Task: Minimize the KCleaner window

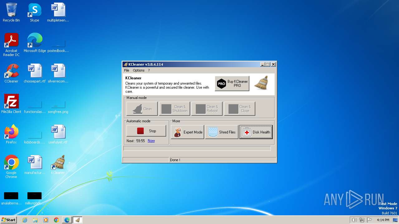Action: tap(262, 64)
